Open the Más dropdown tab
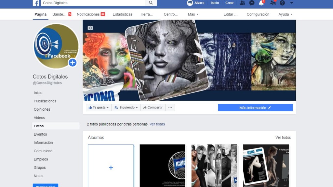333x187 pixels. 193,14
